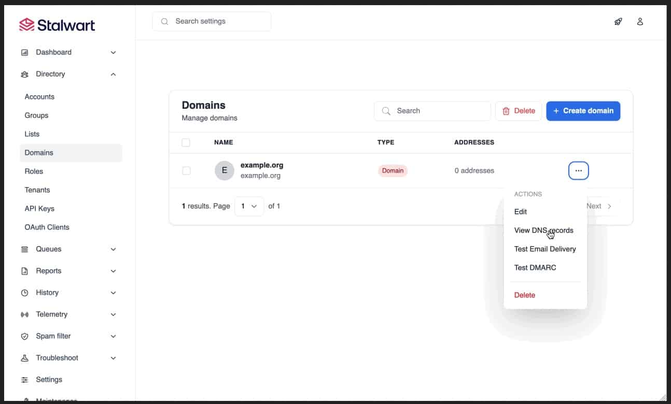Click the Dashboard chart icon

(x=24, y=52)
